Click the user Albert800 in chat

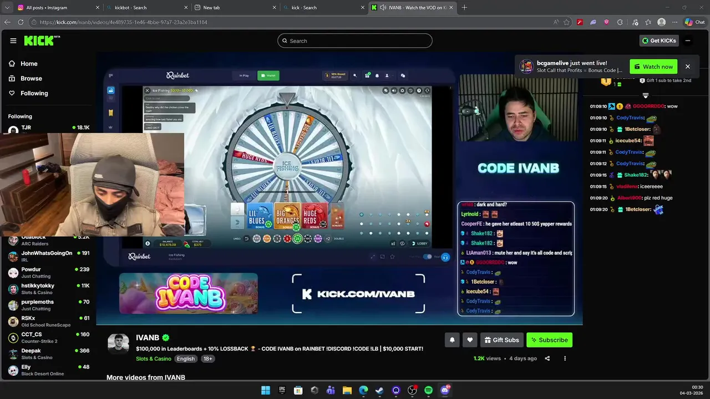point(628,198)
